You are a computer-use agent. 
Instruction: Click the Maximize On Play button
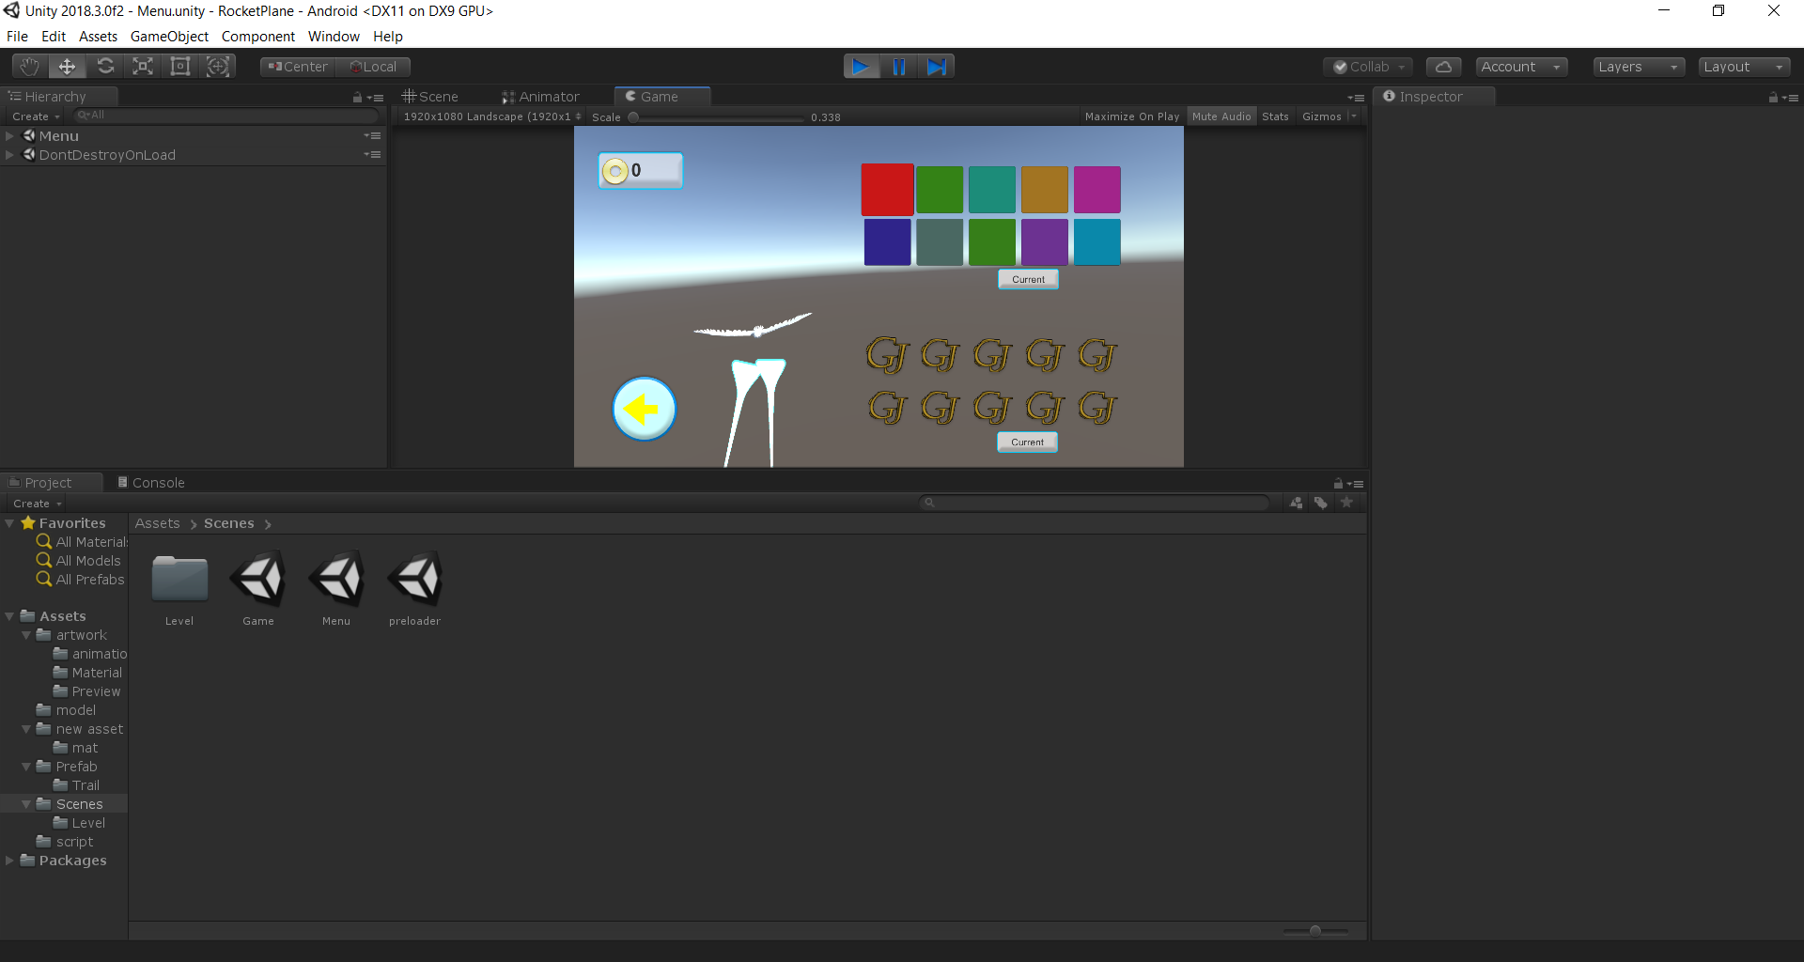point(1132,116)
